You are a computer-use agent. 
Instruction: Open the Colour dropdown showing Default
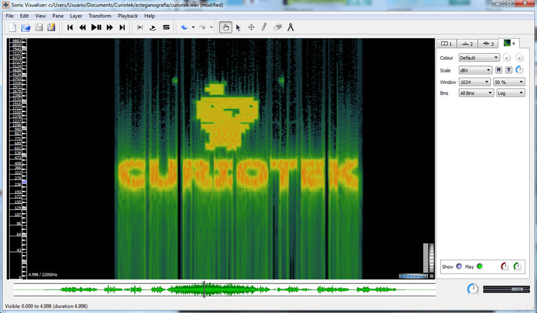[479, 58]
